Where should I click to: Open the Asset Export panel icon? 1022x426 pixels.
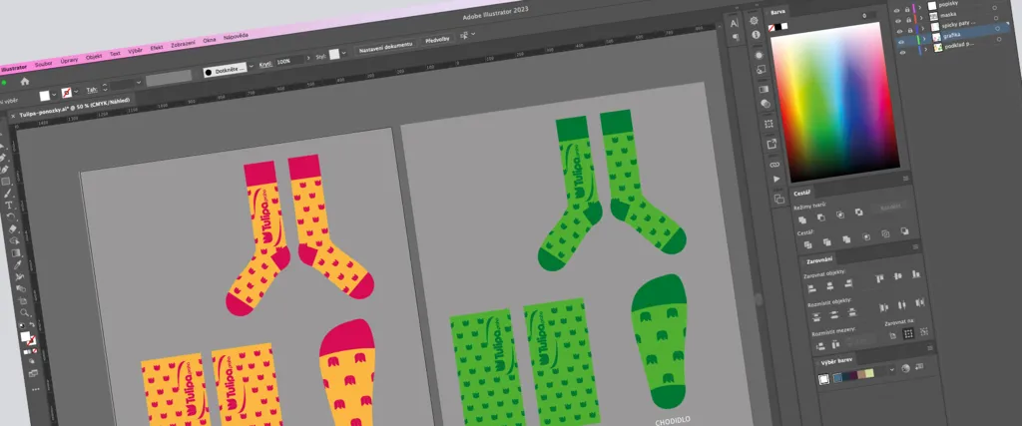tap(772, 143)
